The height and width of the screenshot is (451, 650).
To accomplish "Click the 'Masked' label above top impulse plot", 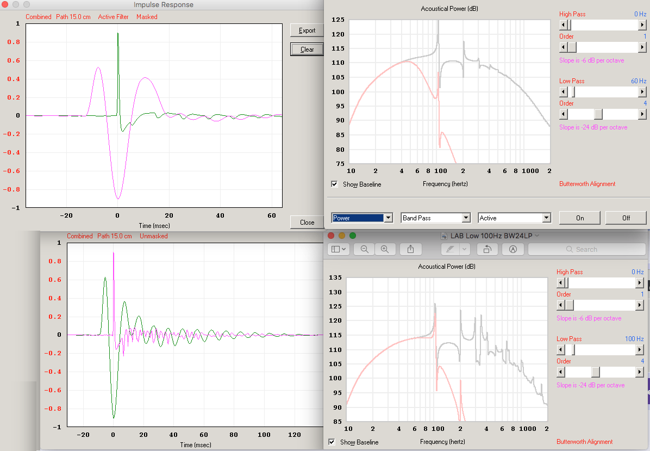I will [147, 17].
